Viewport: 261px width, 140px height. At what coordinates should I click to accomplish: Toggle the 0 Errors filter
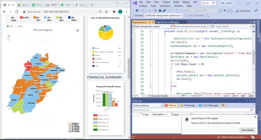pos(171,105)
